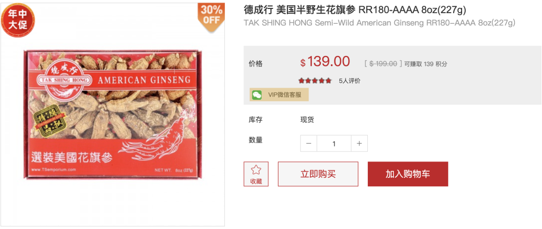Viewport: 542px width, 229px height.
Task: Click 加入购物车 add to cart button
Action: click(408, 174)
